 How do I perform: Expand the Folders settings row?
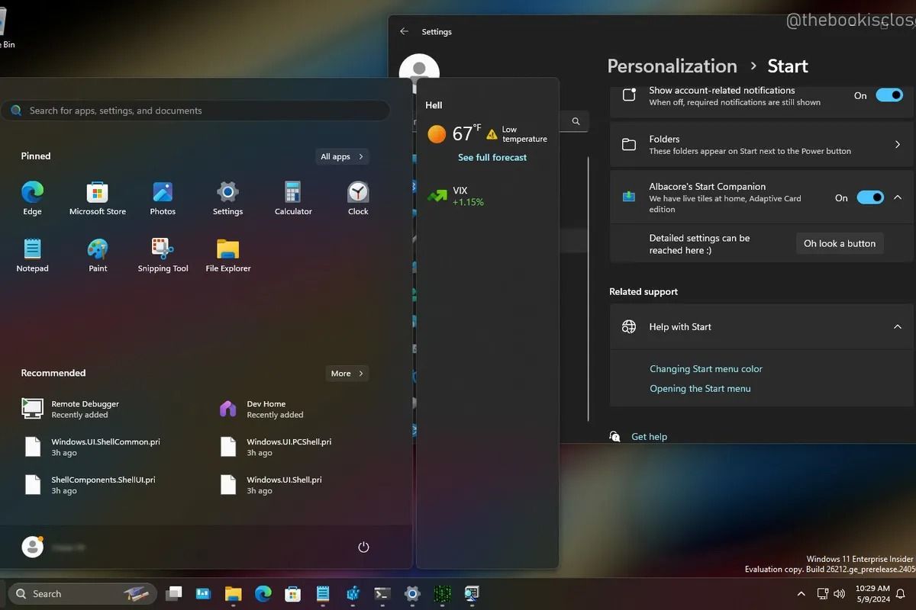897,144
